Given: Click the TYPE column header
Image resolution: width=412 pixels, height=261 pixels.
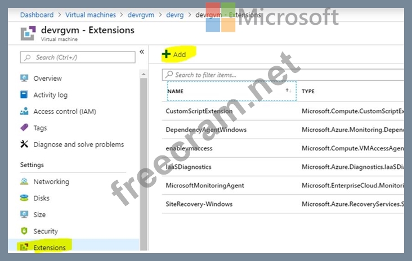Looking at the screenshot, I should (308, 91).
